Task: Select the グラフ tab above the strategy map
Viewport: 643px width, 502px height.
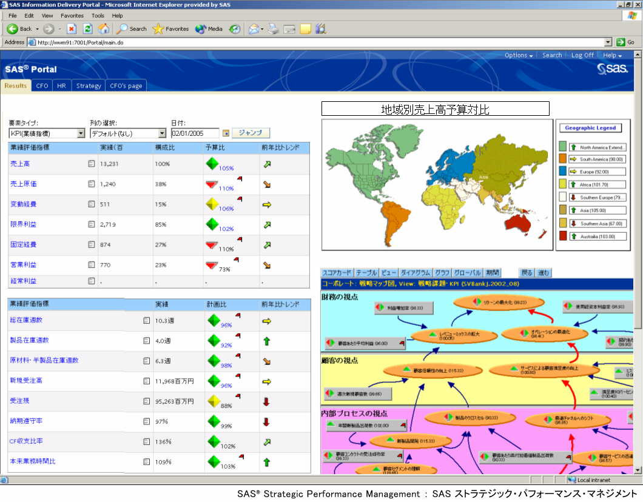Action: click(x=442, y=272)
